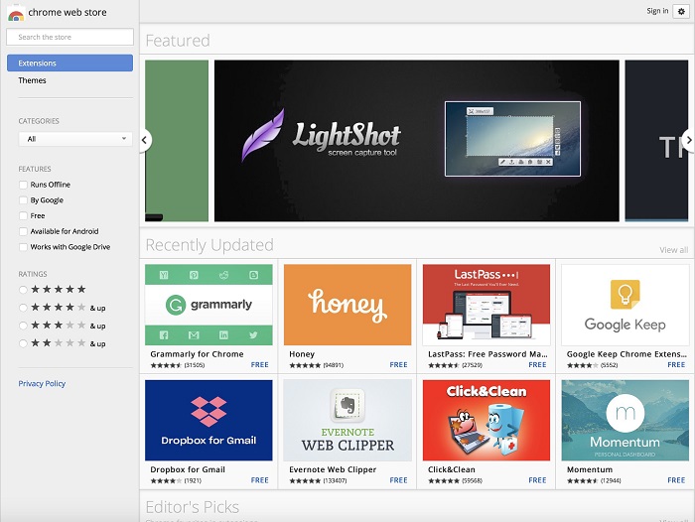This screenshot has height=522, width=695.
Task: Click FREE label on Click&Clean card
Action: tap(537, 480)
